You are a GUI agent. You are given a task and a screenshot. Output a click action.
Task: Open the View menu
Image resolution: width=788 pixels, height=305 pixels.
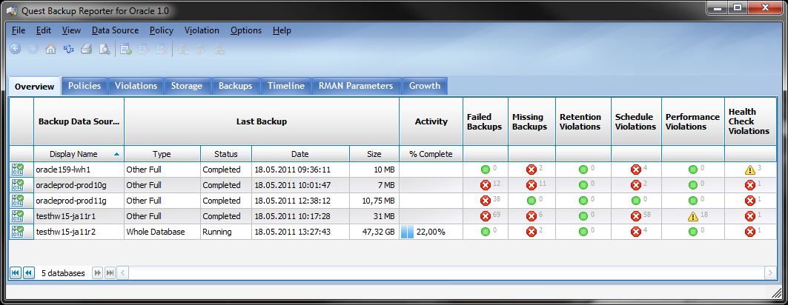coord(71,30)
